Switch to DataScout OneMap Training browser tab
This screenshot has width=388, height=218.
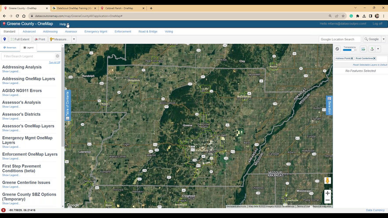74,8
